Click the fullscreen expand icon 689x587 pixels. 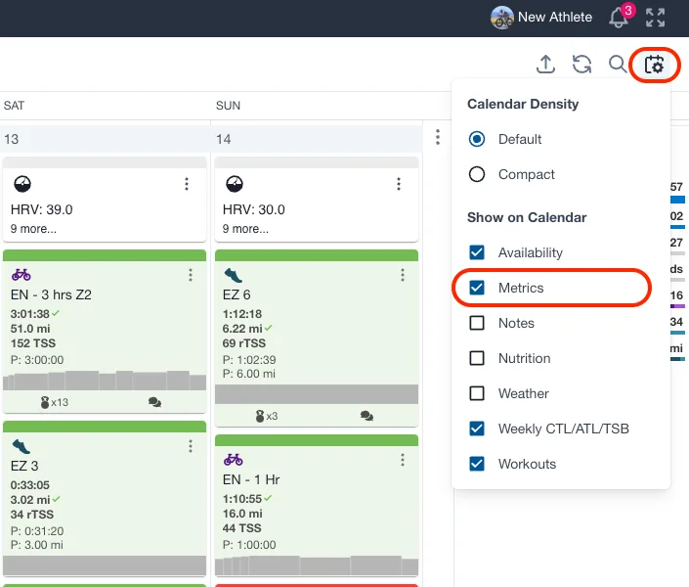(x=656, y=18)
